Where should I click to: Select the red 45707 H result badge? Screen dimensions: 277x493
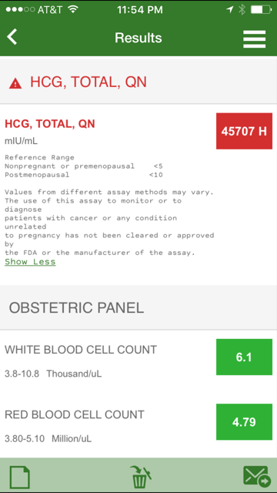pyautogui.click(x=244, y=131)
